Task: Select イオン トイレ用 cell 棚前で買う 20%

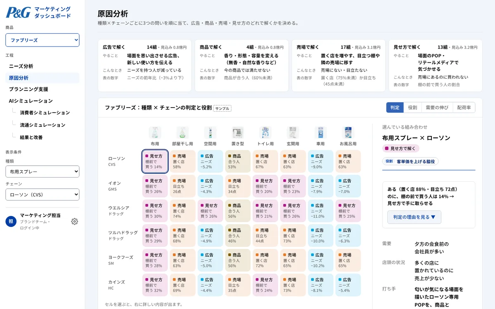Action: tap(266, 186)
